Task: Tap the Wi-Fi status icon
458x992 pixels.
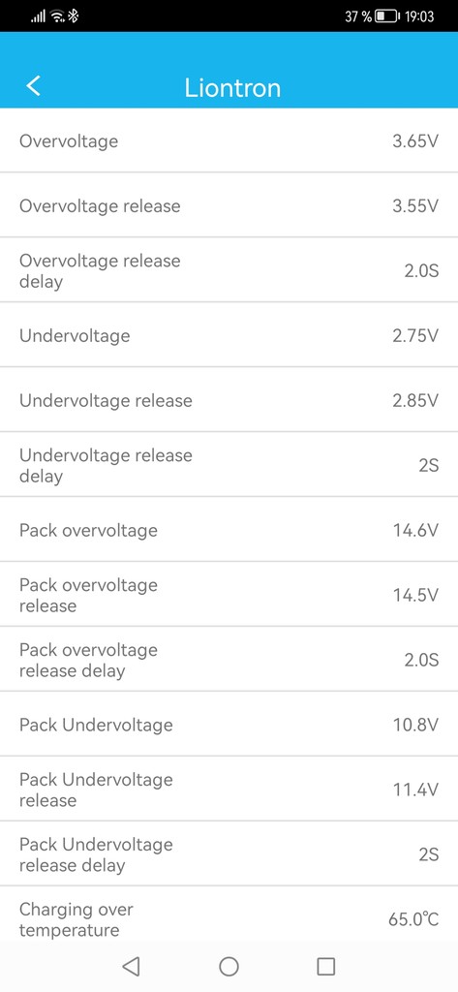Action: pos(58,16)
